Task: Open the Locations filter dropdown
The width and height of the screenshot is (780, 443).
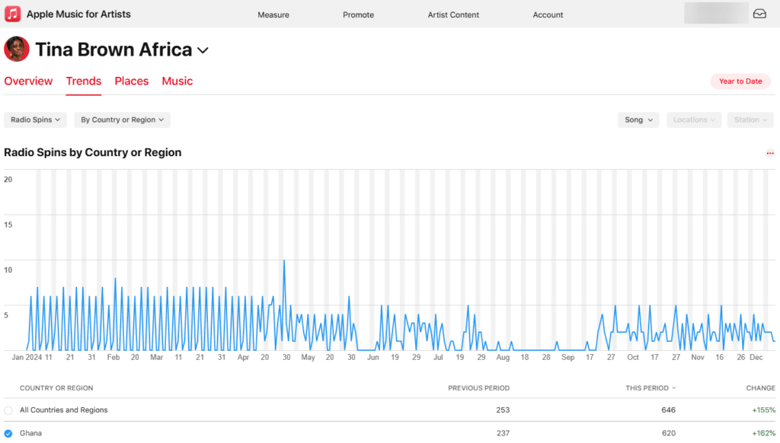Action: [694, 120]
